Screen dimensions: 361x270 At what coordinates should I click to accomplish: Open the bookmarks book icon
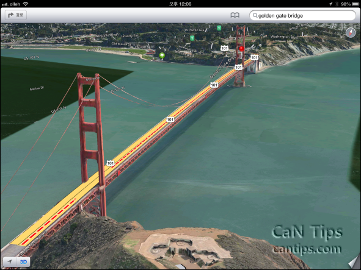click(235, 15)
